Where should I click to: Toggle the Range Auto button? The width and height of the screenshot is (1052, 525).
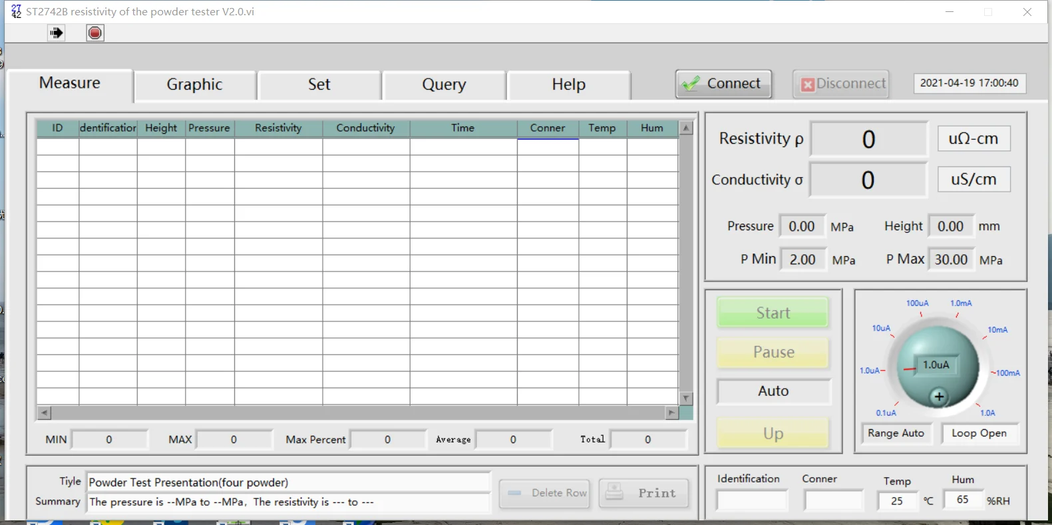click(x=896, y=433)
